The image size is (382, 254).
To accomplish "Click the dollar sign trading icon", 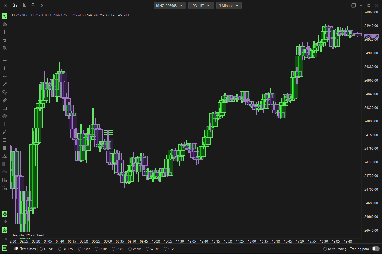I will coord(42,5).
